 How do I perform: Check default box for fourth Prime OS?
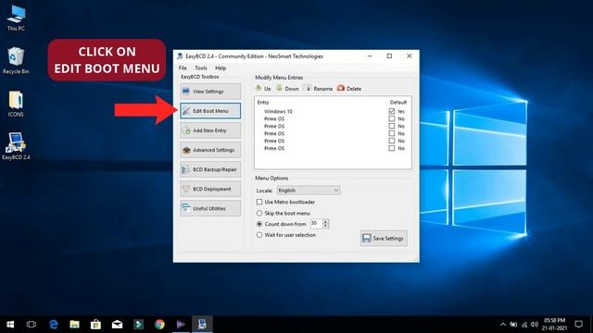[x=392, y=141]
